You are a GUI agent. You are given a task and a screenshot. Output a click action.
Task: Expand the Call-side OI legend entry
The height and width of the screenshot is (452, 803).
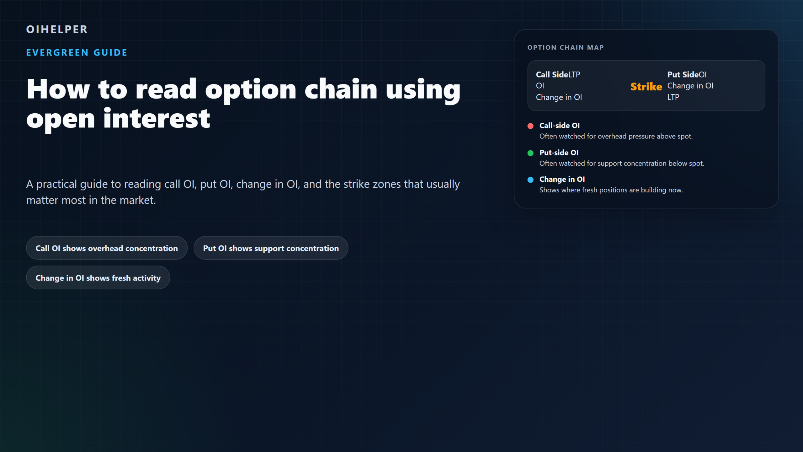coord(559,125)
